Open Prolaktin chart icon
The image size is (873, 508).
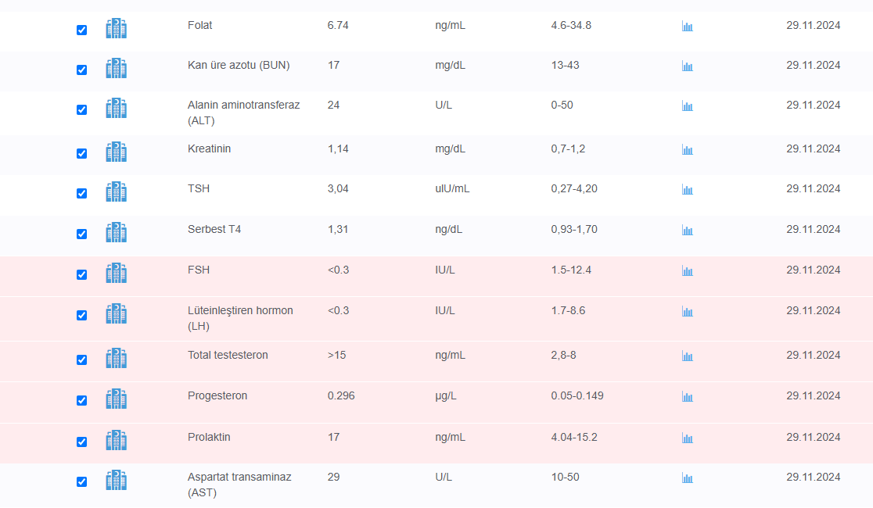pyautogui.click(x=688, y=438)
